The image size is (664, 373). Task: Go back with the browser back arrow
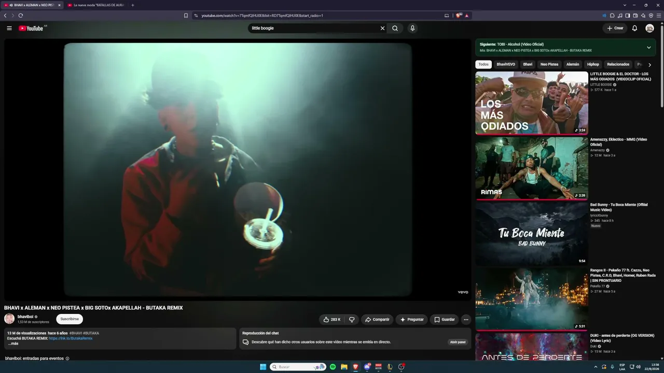[5, 16]
